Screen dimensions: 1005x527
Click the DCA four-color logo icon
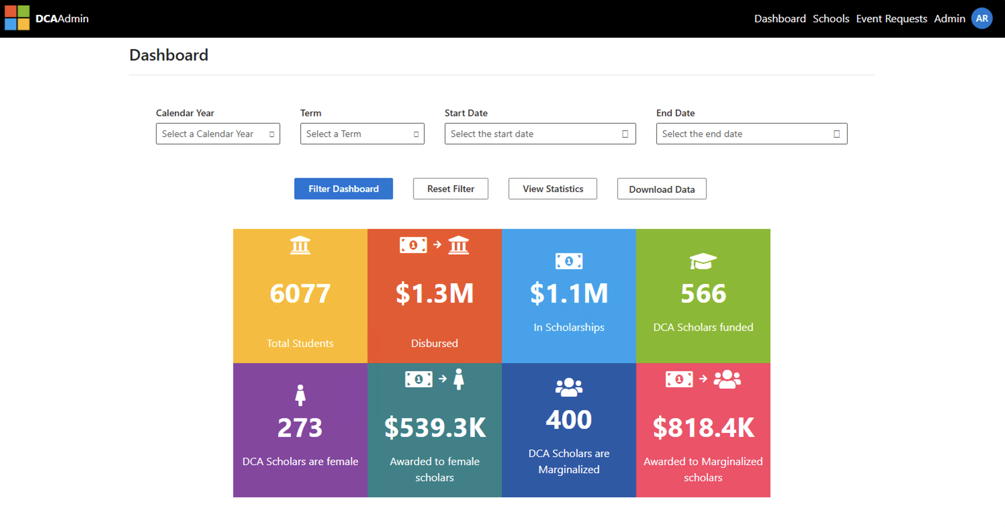[x=17, y=18]
